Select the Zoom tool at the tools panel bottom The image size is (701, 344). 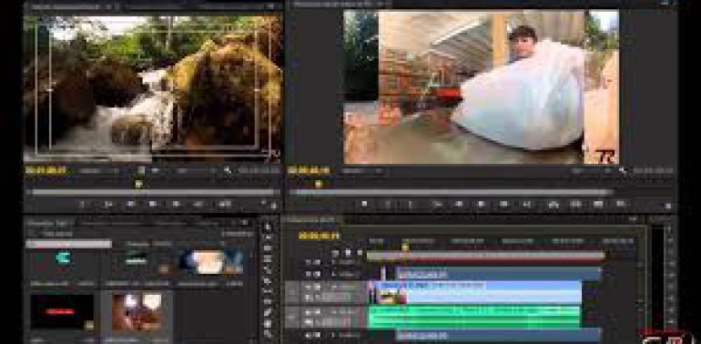(x=268, y=334)
